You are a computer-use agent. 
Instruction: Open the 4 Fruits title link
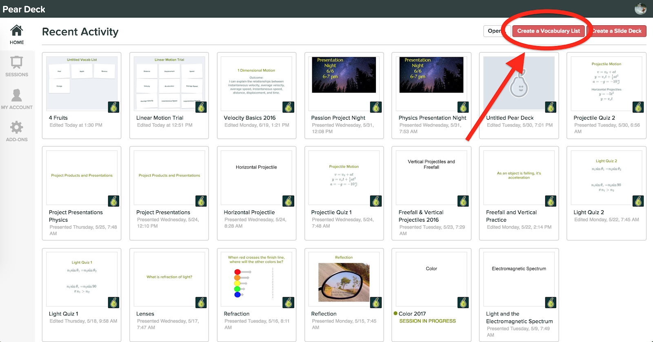coord(58,118)
